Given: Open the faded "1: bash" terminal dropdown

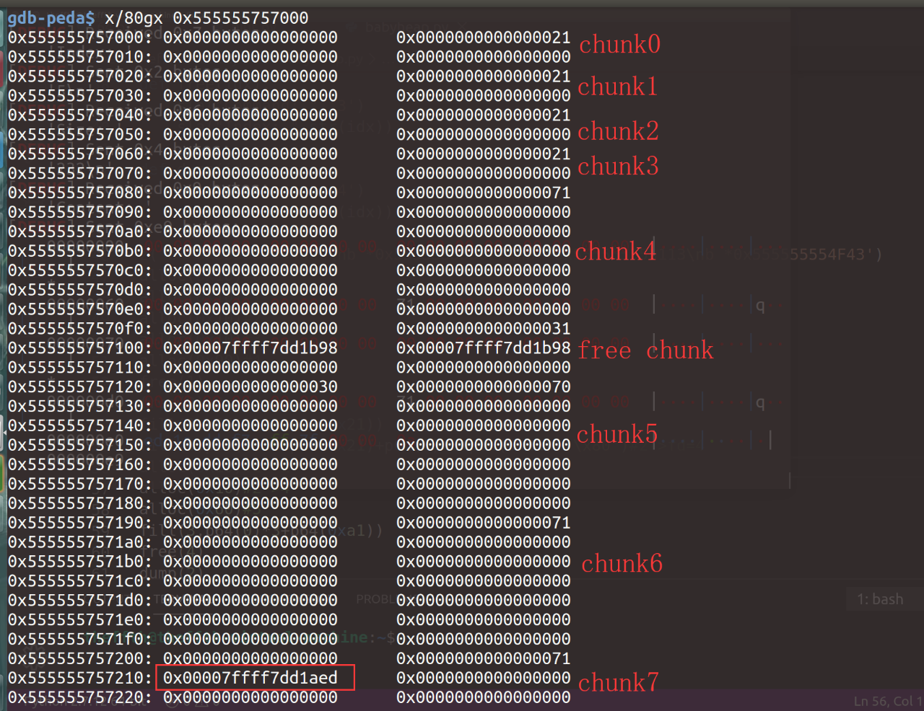Looking at the screenshot, I should 880,599.
